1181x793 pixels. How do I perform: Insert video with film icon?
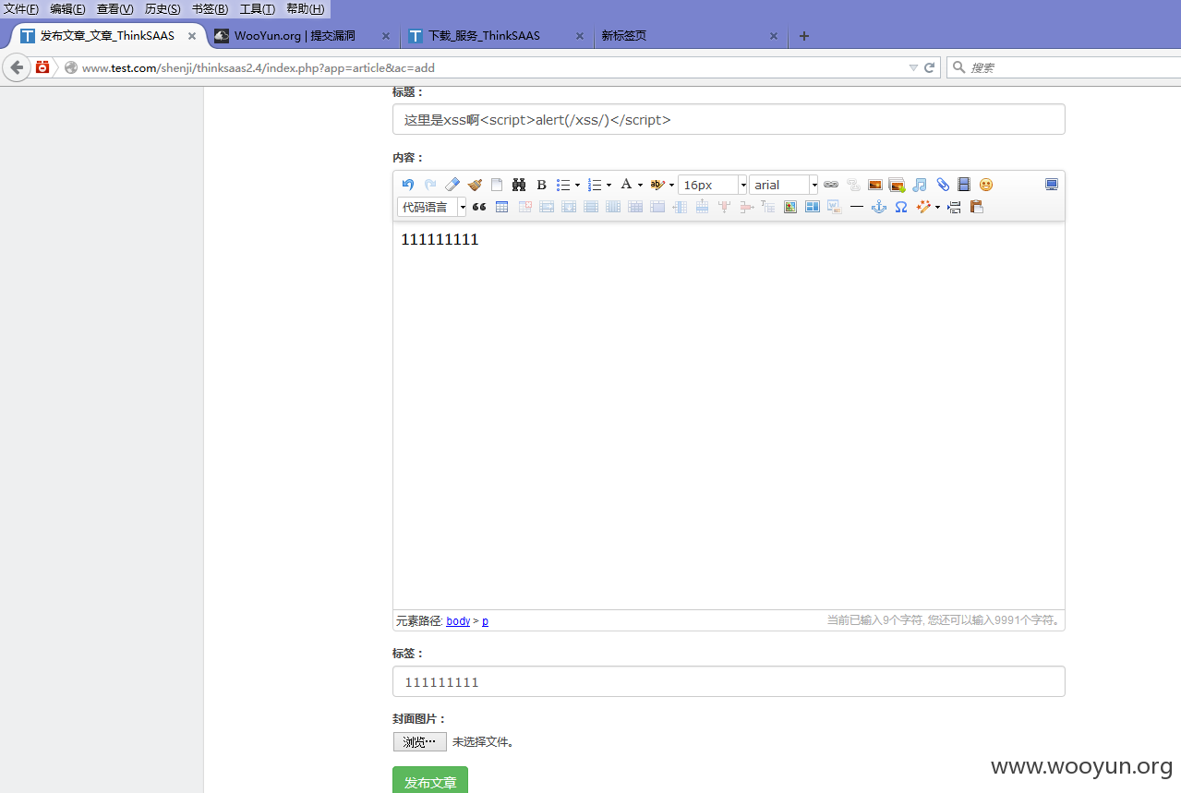click(x=964, y=185)
